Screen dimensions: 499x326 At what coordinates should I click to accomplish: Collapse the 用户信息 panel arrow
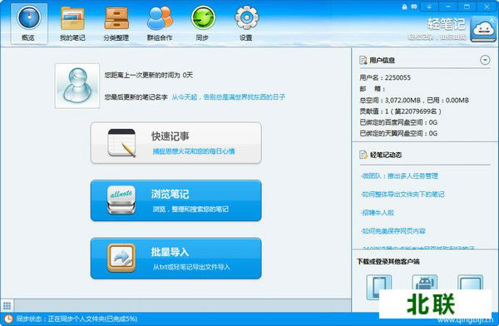coord(485,60)
